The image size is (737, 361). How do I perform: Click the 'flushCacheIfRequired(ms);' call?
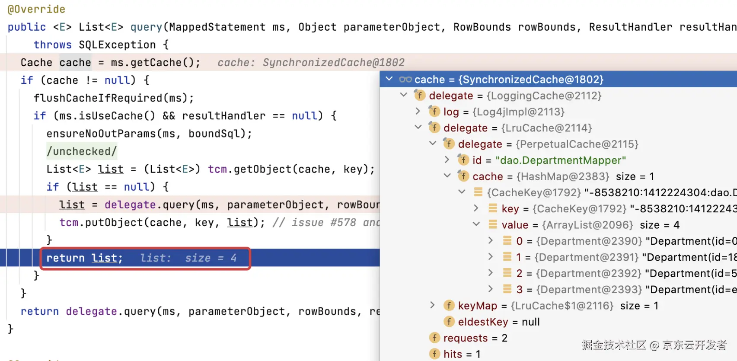coord(114,98)
